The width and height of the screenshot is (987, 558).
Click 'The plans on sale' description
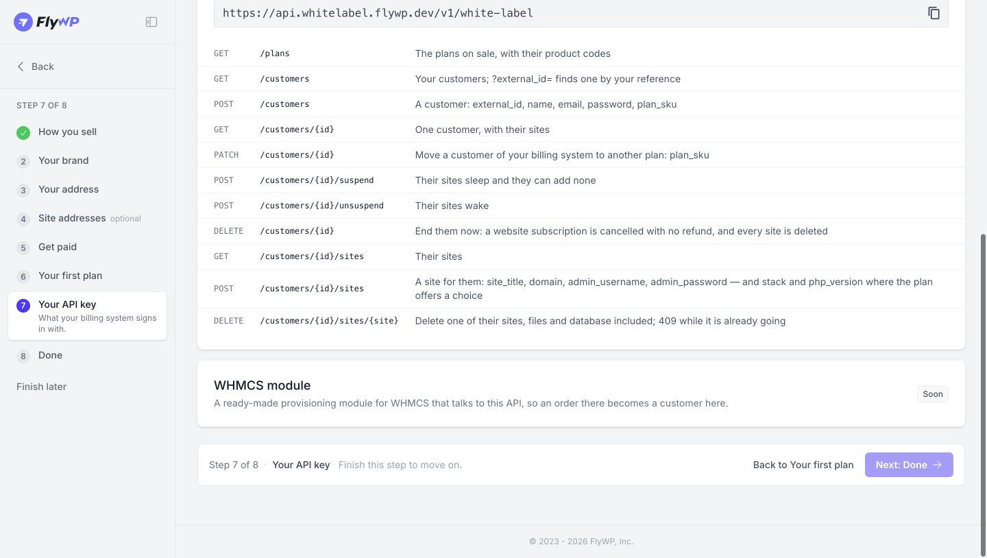coord(513,53)
